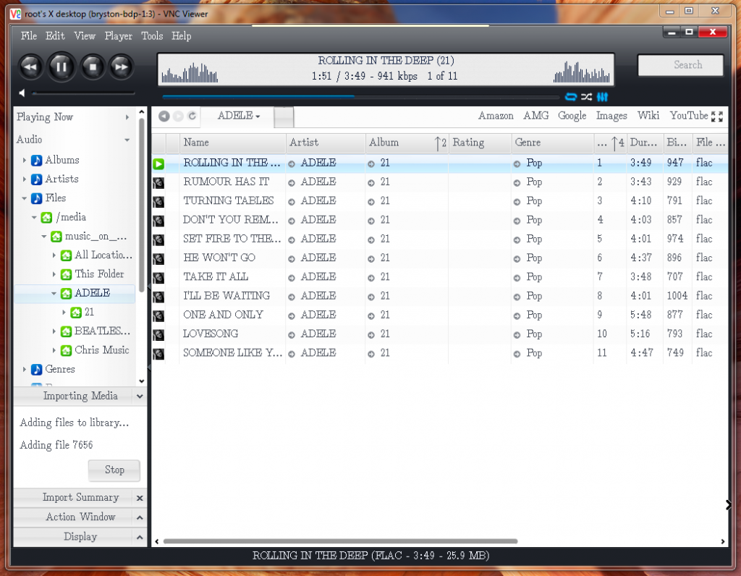741x576 pixels.
Task: Skip to next track button
Action: (x=122, y=67)
